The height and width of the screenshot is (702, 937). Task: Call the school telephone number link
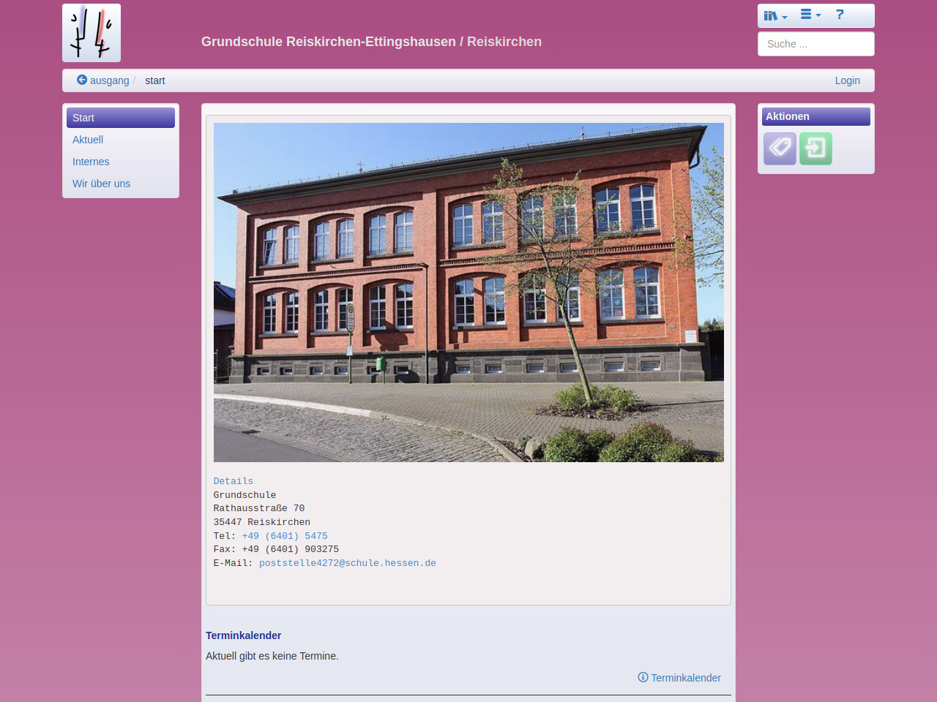point(285,536)
